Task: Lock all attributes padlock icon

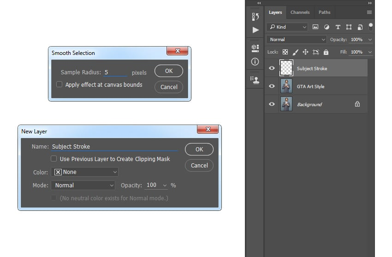Action: [326, 52]
